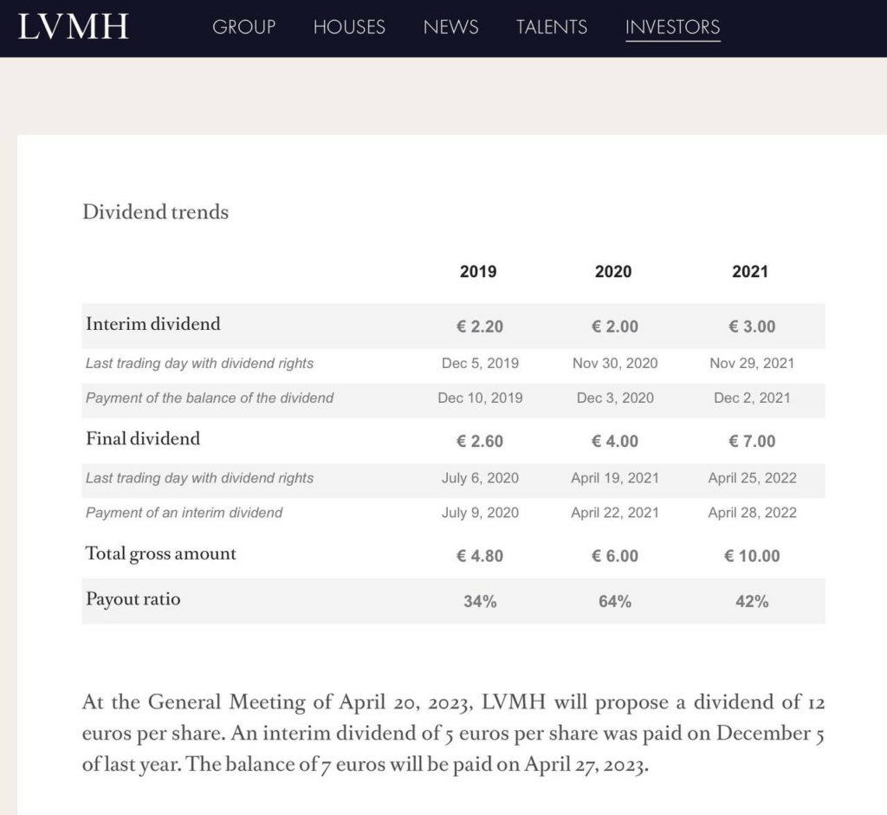The height and width of the screenshot is (815, 887).
Task: Click the Total gross amount label
Action: click(x=160, y=553)
